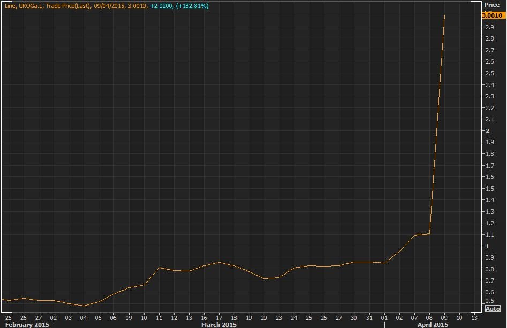Screen dimensions: 507x328
Task: Click the (+182.81%) percent change in legend
Action: pyautogui.click(x=192, y=6)
